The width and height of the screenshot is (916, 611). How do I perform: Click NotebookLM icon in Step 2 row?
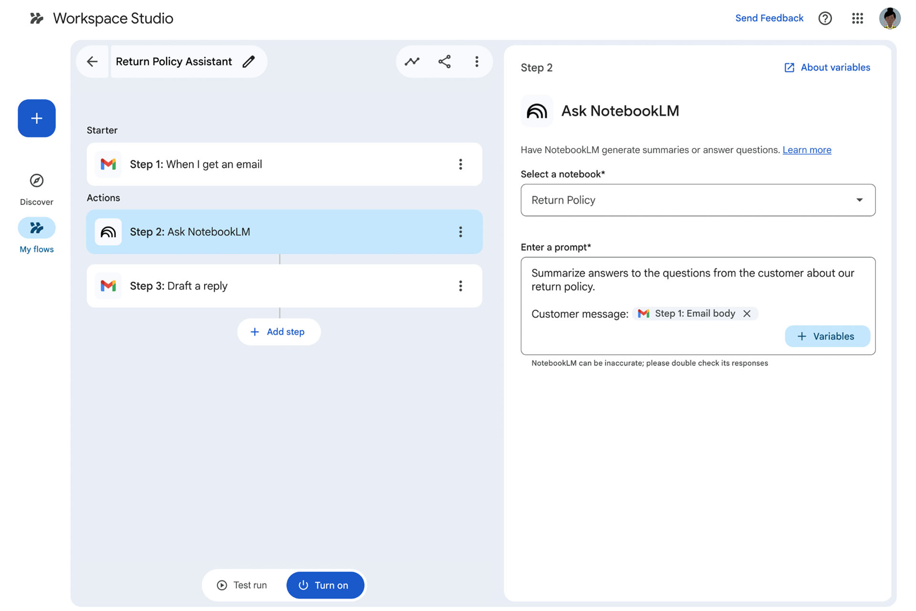coord(108,232)
